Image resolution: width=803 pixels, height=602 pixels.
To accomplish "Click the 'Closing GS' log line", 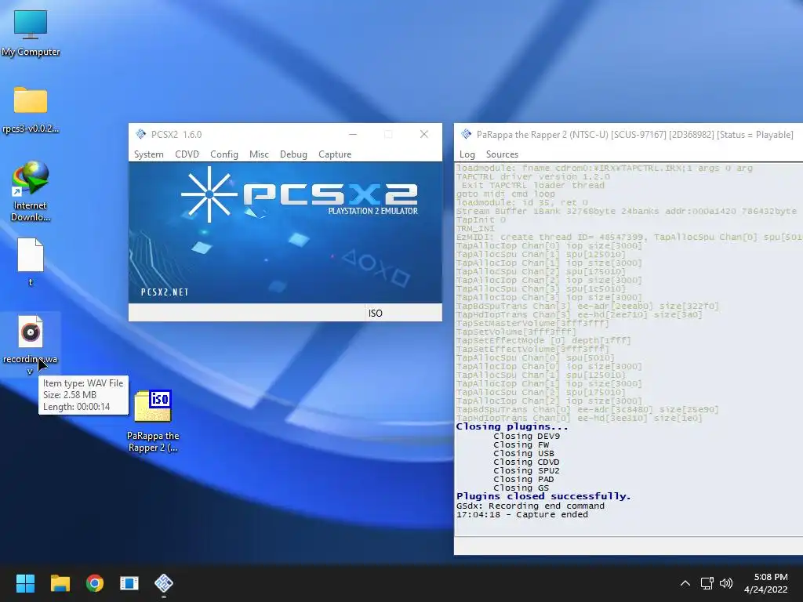I will click(x=521, y=488).
